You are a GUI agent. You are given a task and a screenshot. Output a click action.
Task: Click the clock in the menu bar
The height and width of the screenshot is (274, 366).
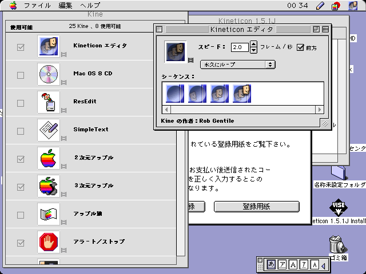(x=297, y=5)
